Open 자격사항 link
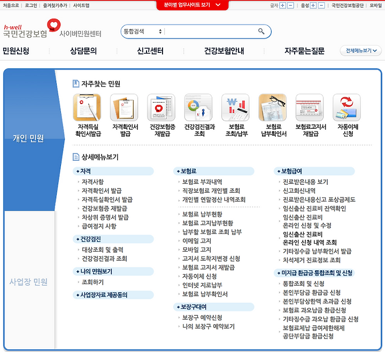 click(93, 182)
